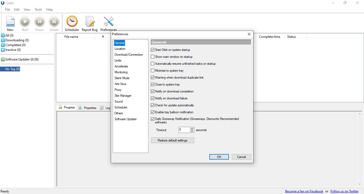The height and width of the screenshot is (194, 364).
Task: Select Sound preferences category
Action: (119, 102)
